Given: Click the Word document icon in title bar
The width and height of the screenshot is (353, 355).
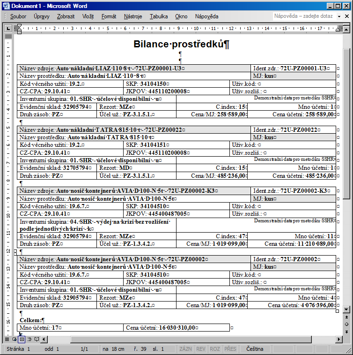Looking at the screenshot, I should (6, 6).
